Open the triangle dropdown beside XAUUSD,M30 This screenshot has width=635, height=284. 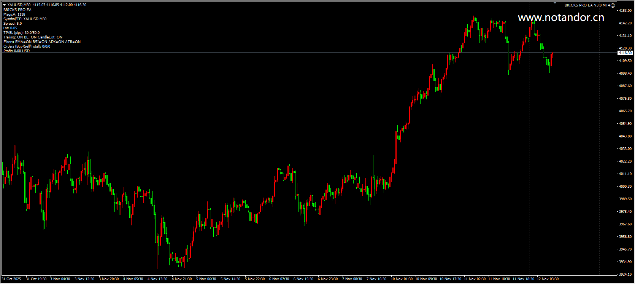pyautogui.click(x=4, y=5)
